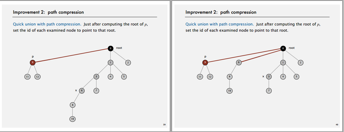This screenshot has width=344, height=132.
Task: Click black root node 0 on slide 39
Action: [110, 49]
